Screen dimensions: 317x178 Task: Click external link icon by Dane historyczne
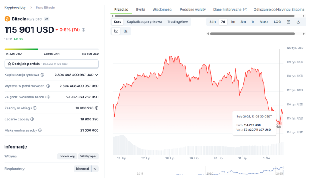pyautogui.click(x=245, y=9)
